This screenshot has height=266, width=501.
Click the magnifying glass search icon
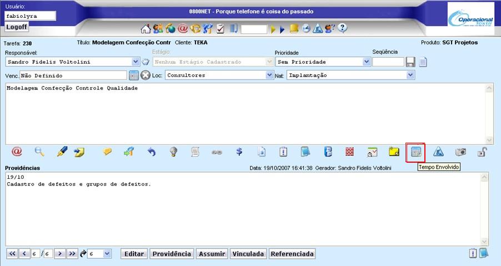pos(39,151)
